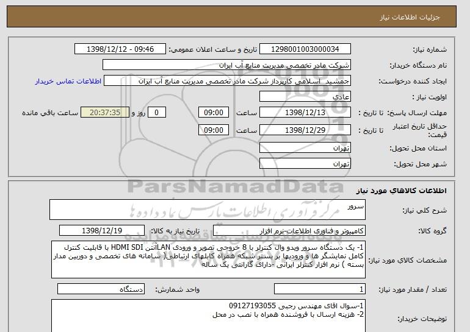Viewport: 470px width, 332px height.
Task: Select the delivery province field تهران
Action: [305, 148]
